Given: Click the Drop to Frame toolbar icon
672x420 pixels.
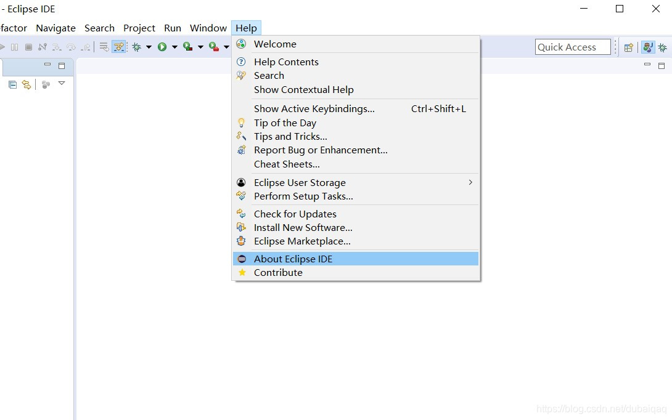Looking at the screenshot, I should point(104,47).
